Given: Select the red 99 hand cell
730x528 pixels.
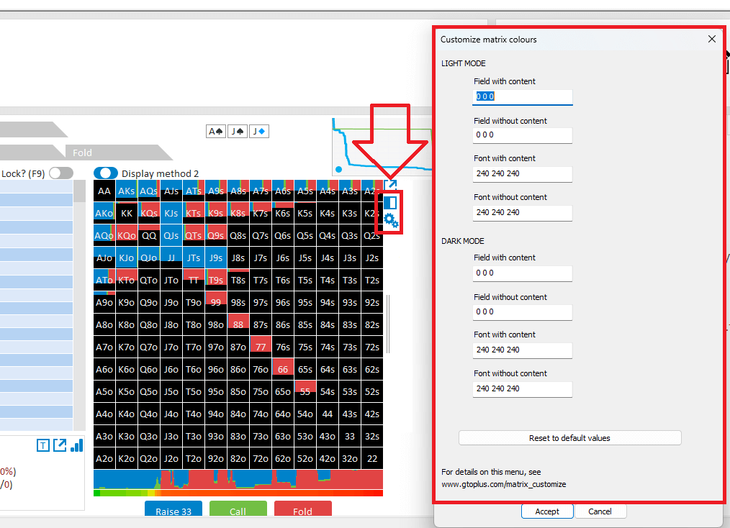Looking at the screenshot, I should click(216, 302).
